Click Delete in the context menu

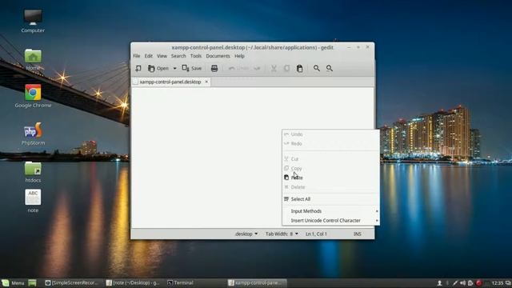(330, 187)
